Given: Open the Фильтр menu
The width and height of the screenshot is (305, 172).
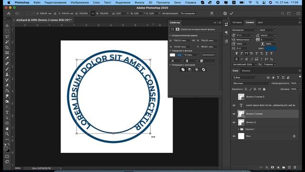Looking at the screenshot, I should click(x=140, y=2).
